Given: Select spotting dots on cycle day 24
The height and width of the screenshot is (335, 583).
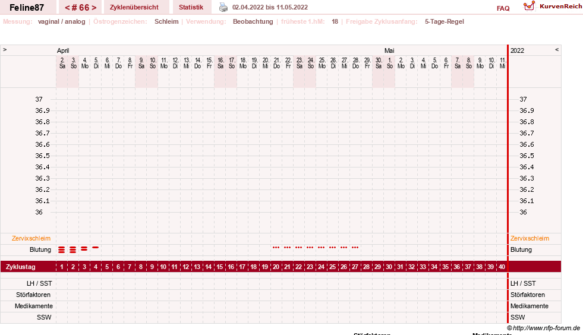Looking at the screenshot, I should (322, 247).
